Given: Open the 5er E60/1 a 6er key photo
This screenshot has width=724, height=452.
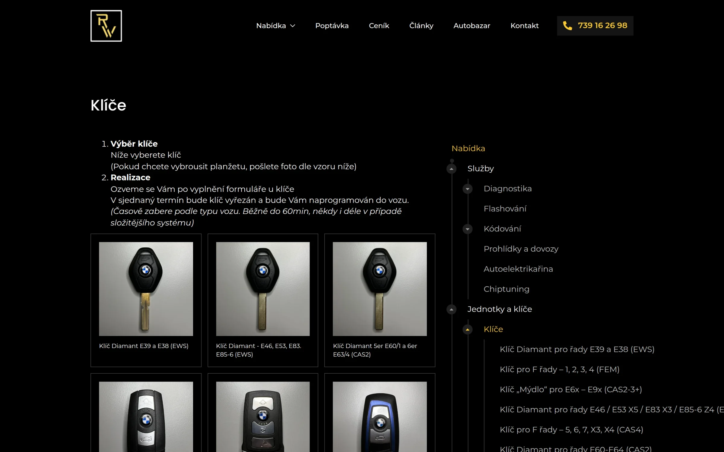Looking at the screenshot, I should [380, 289].
